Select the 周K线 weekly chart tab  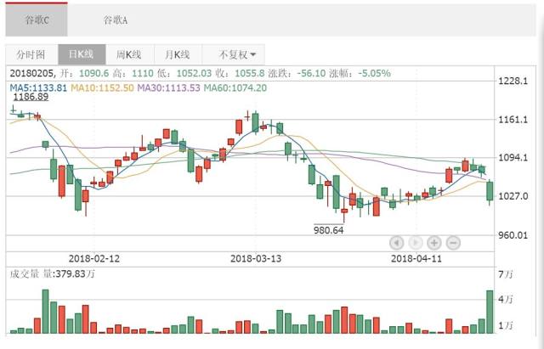point(129,54)
